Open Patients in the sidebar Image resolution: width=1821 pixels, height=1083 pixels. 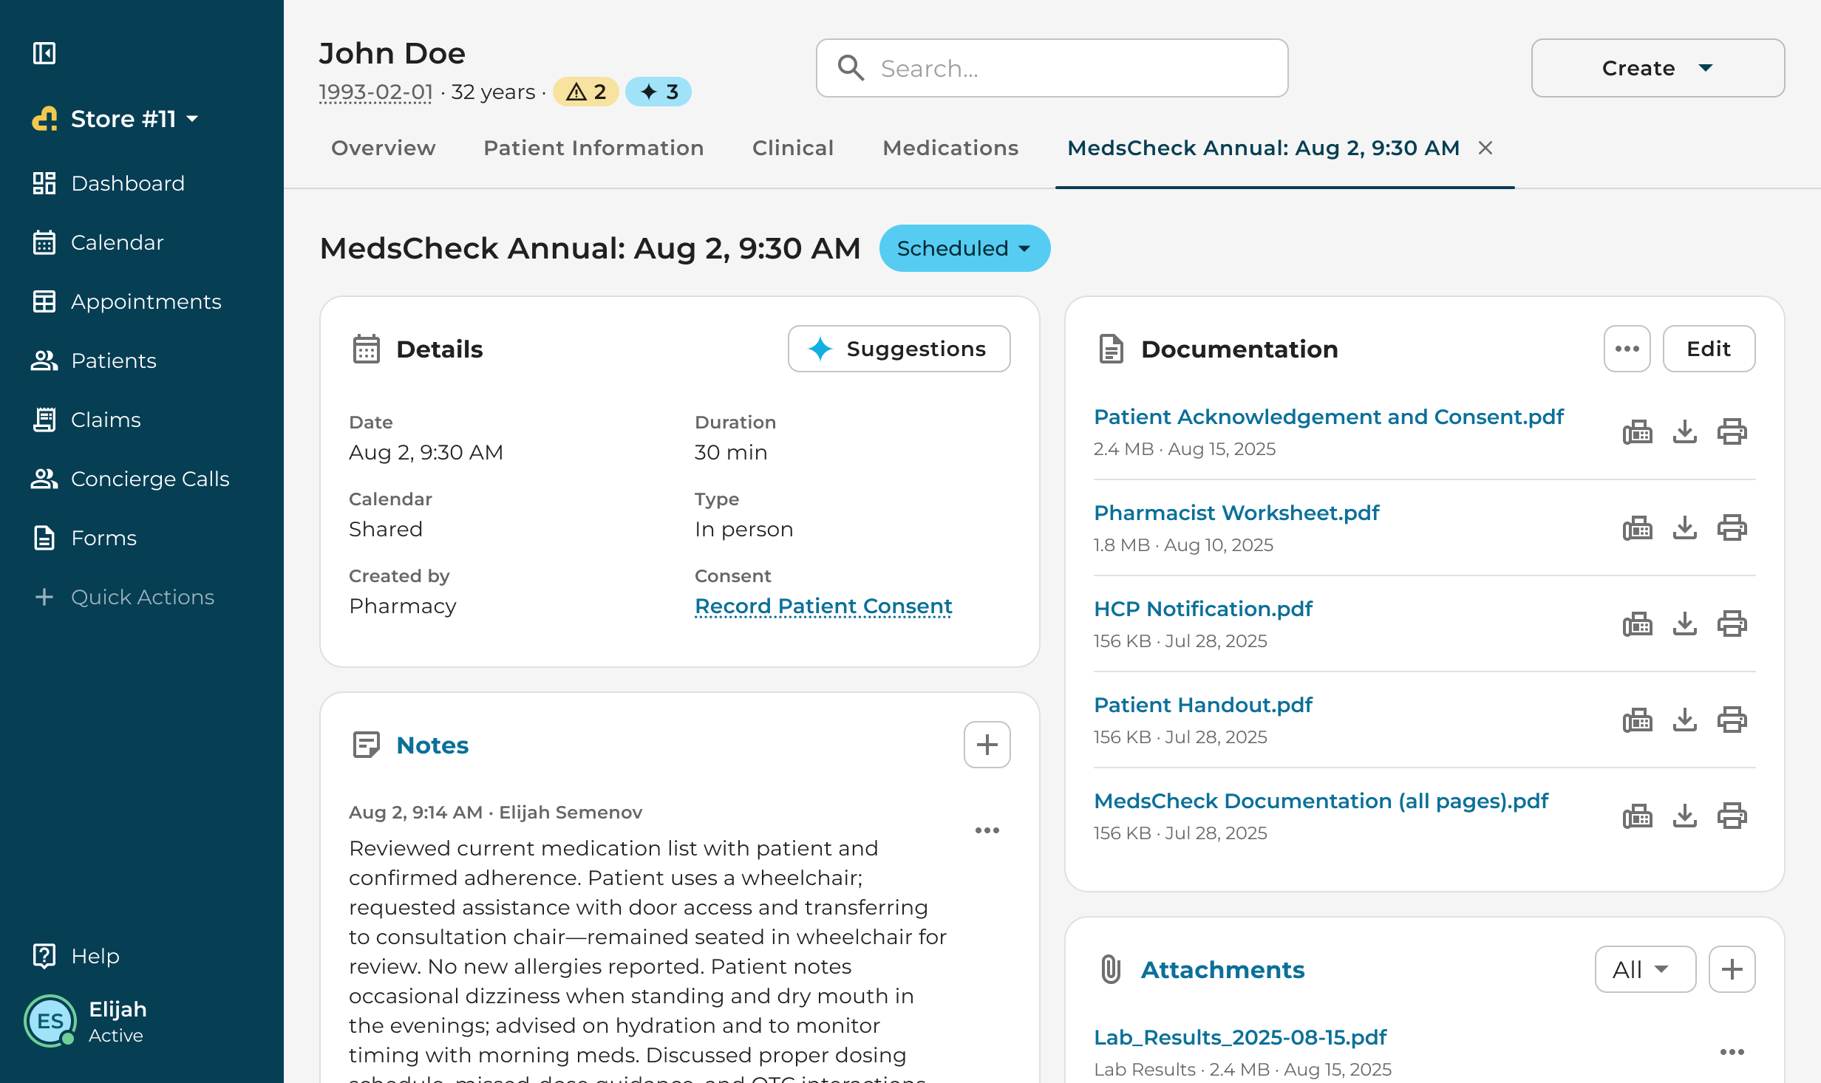click(95, 361)
